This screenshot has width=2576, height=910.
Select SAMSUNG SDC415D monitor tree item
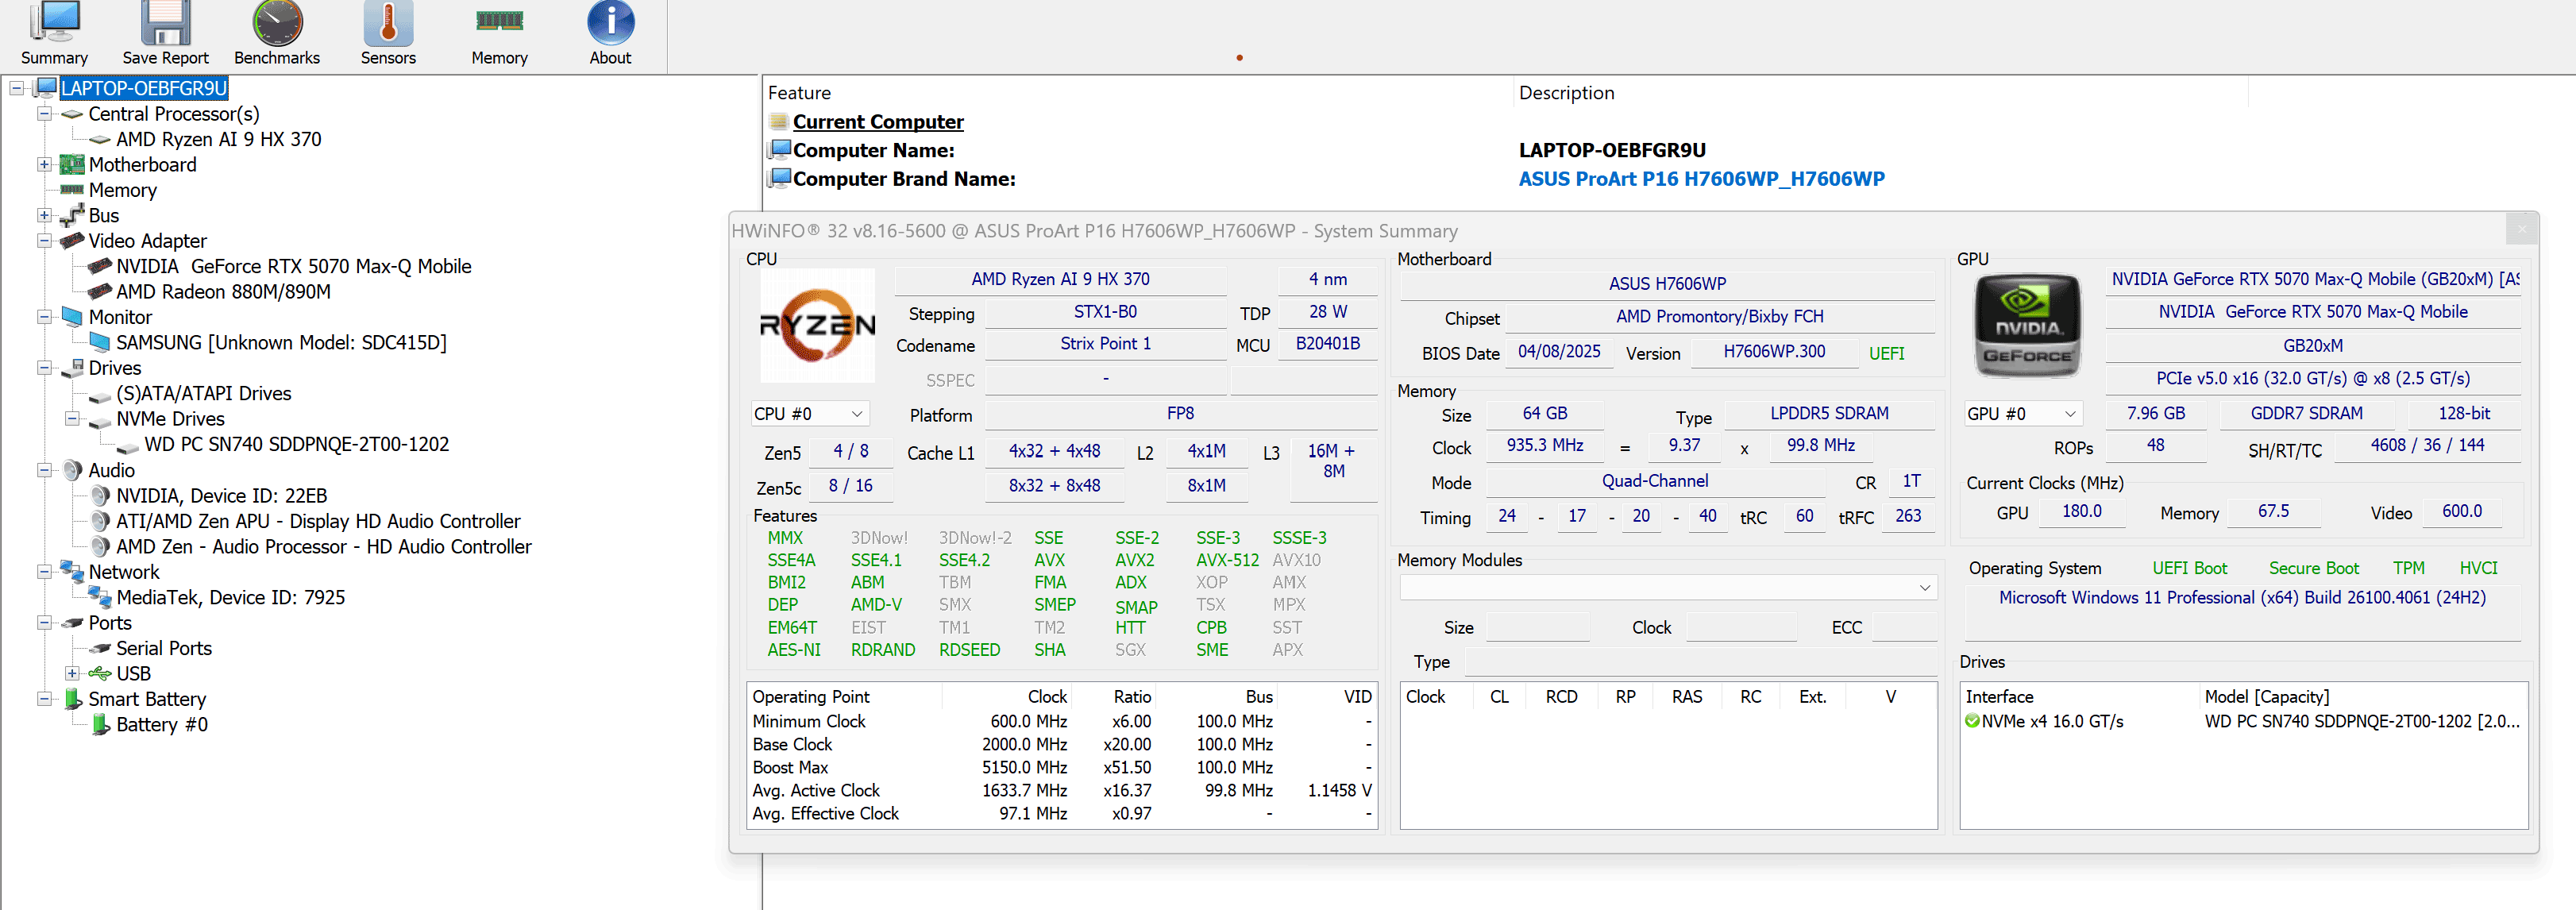click(x=281, y=343)
